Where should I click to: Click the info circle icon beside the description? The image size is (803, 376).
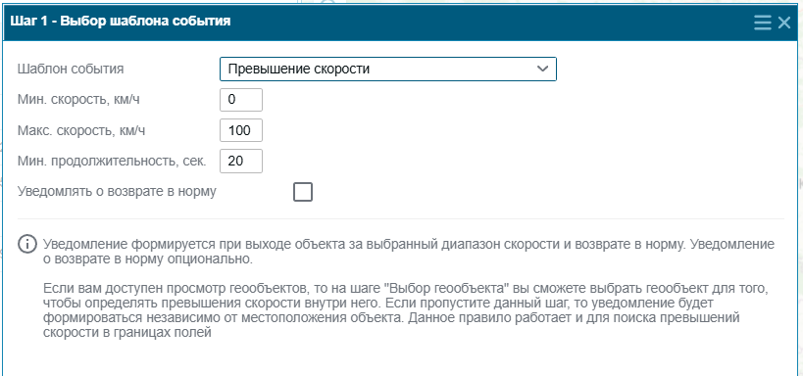[27, 244]
